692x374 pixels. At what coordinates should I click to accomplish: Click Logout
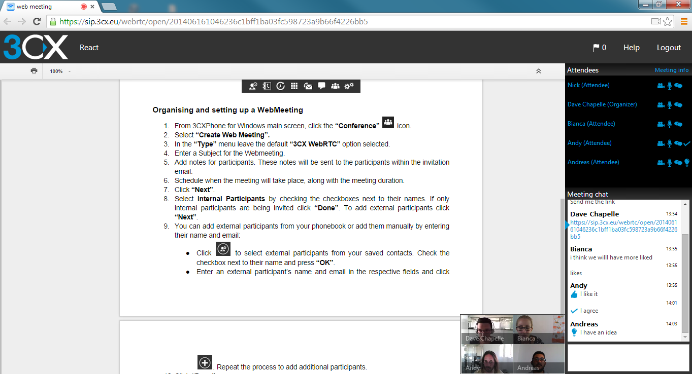(x=669, y=48)
